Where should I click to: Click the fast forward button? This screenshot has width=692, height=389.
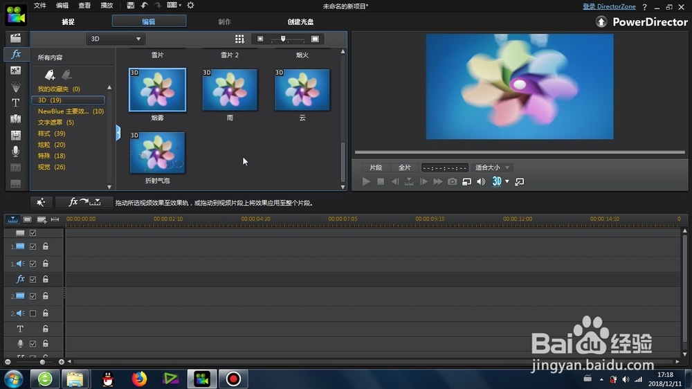pos(437,181)
